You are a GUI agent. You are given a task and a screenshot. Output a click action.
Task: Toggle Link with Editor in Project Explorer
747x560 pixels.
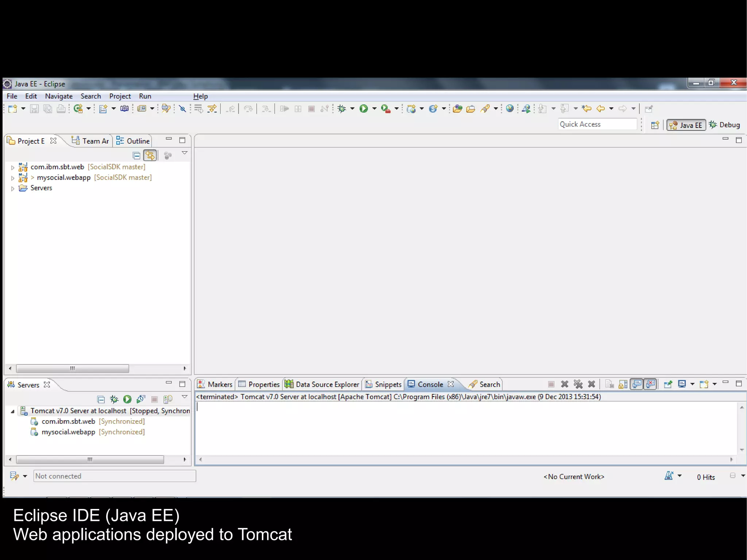tap(150, 156)
